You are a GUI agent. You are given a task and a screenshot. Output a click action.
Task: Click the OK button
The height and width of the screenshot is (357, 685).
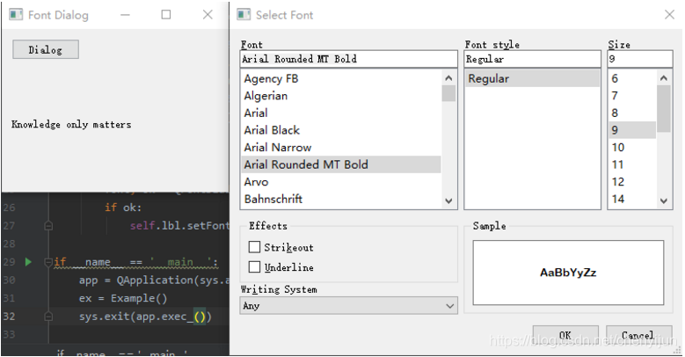565,335
